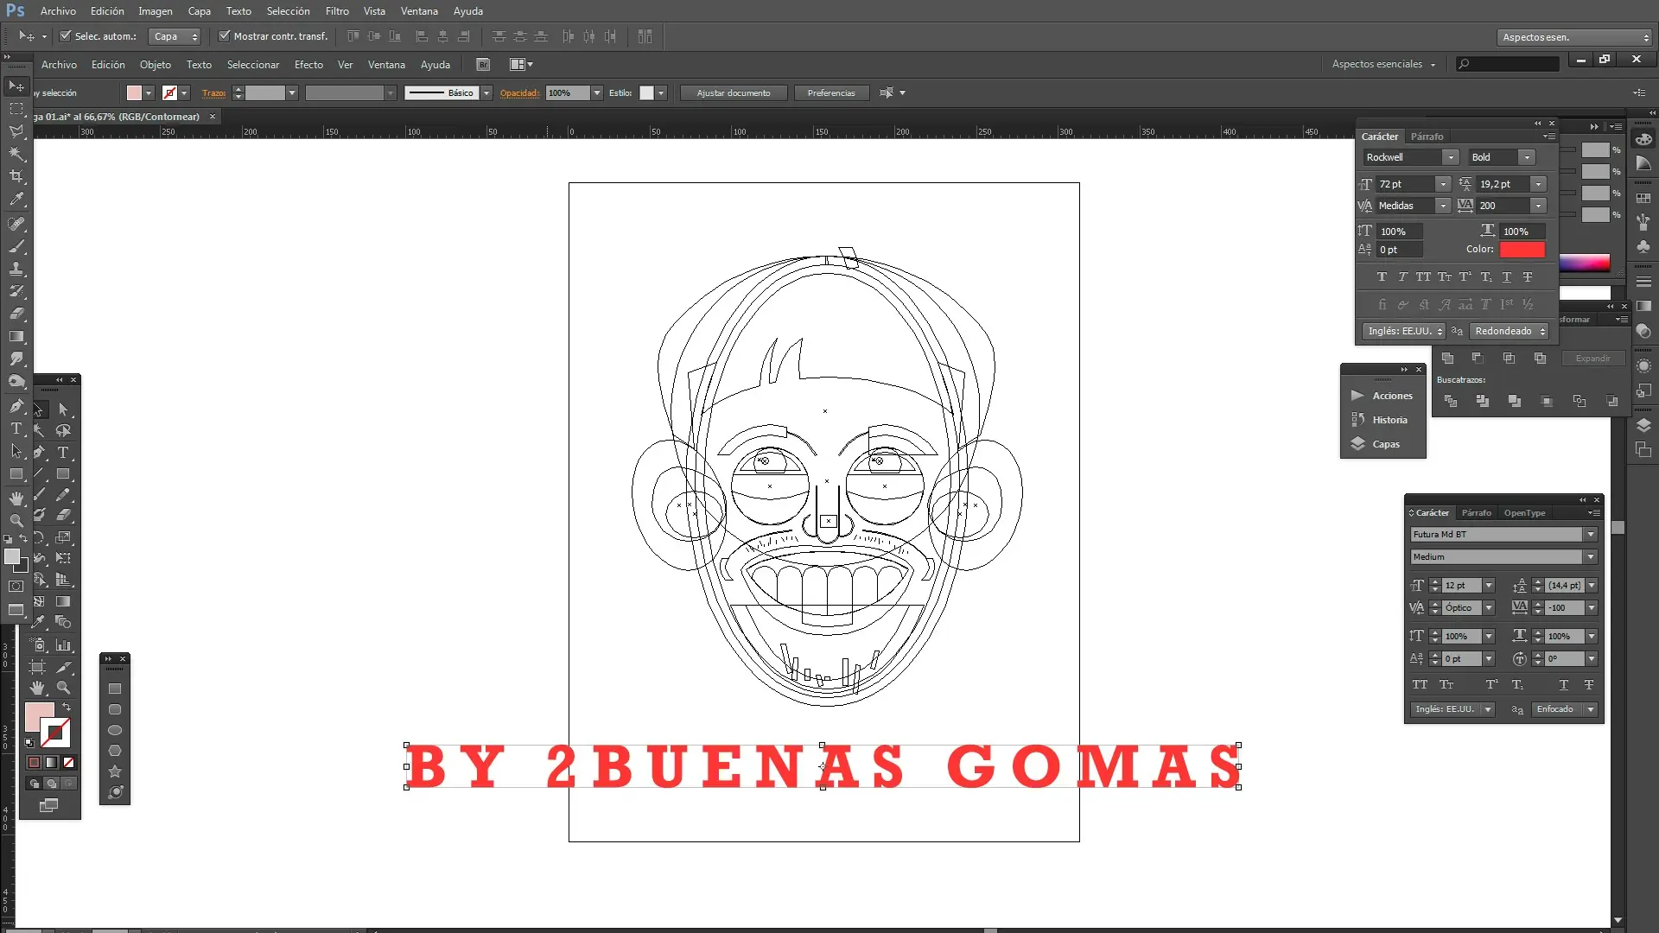Click the red text Color swatch

click(x=1522, y=250)
